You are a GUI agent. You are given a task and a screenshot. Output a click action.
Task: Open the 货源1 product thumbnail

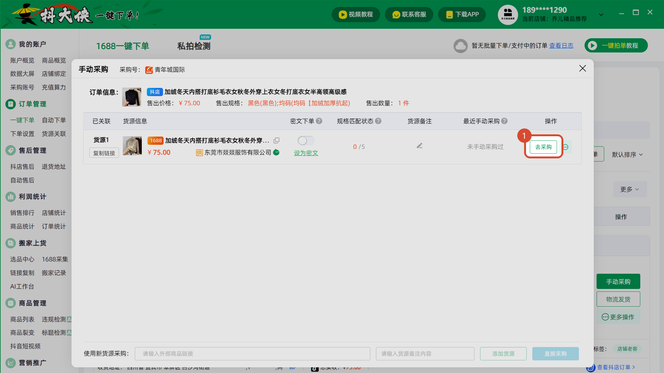132,146
